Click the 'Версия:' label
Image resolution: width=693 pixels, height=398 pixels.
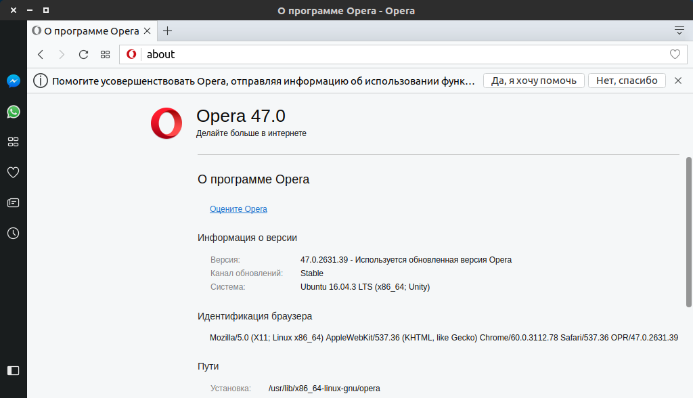tap(225, 260)
